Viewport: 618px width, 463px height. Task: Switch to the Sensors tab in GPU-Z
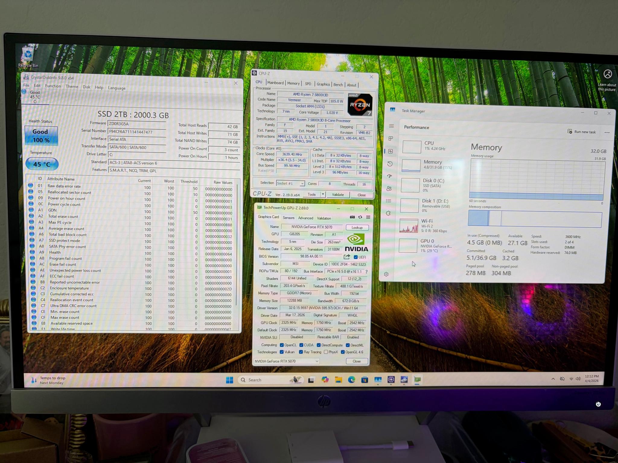(x=288, y=218)
